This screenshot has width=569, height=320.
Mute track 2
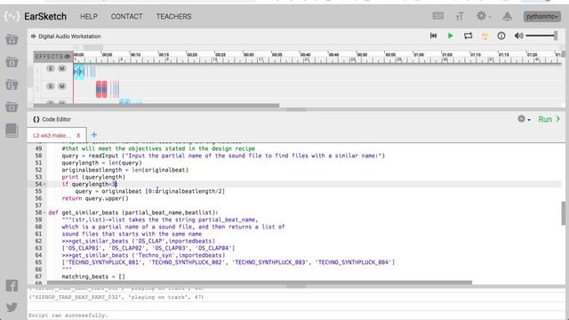click(x=62, y=86)
